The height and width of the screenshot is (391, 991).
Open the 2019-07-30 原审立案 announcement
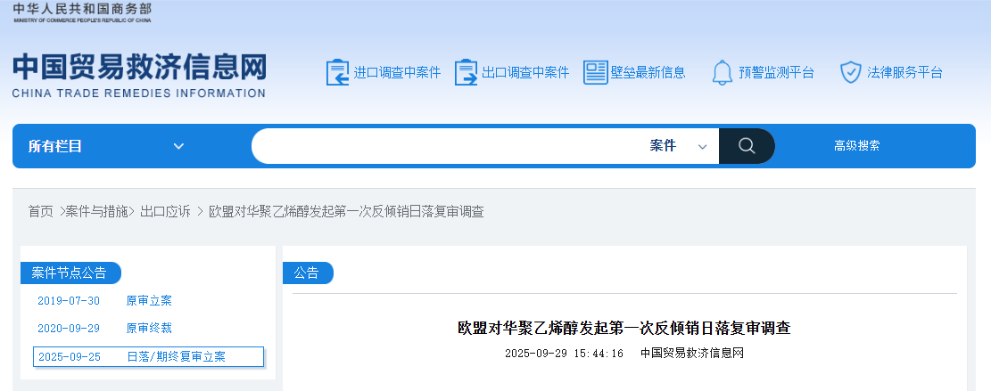pyautogui.click(x=149, y=301)
